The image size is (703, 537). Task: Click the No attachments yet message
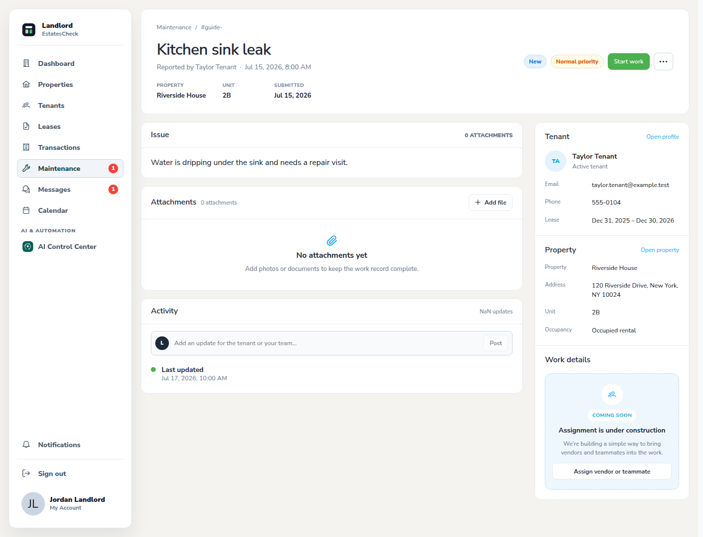pyautogui.click(x=332, y=255)
